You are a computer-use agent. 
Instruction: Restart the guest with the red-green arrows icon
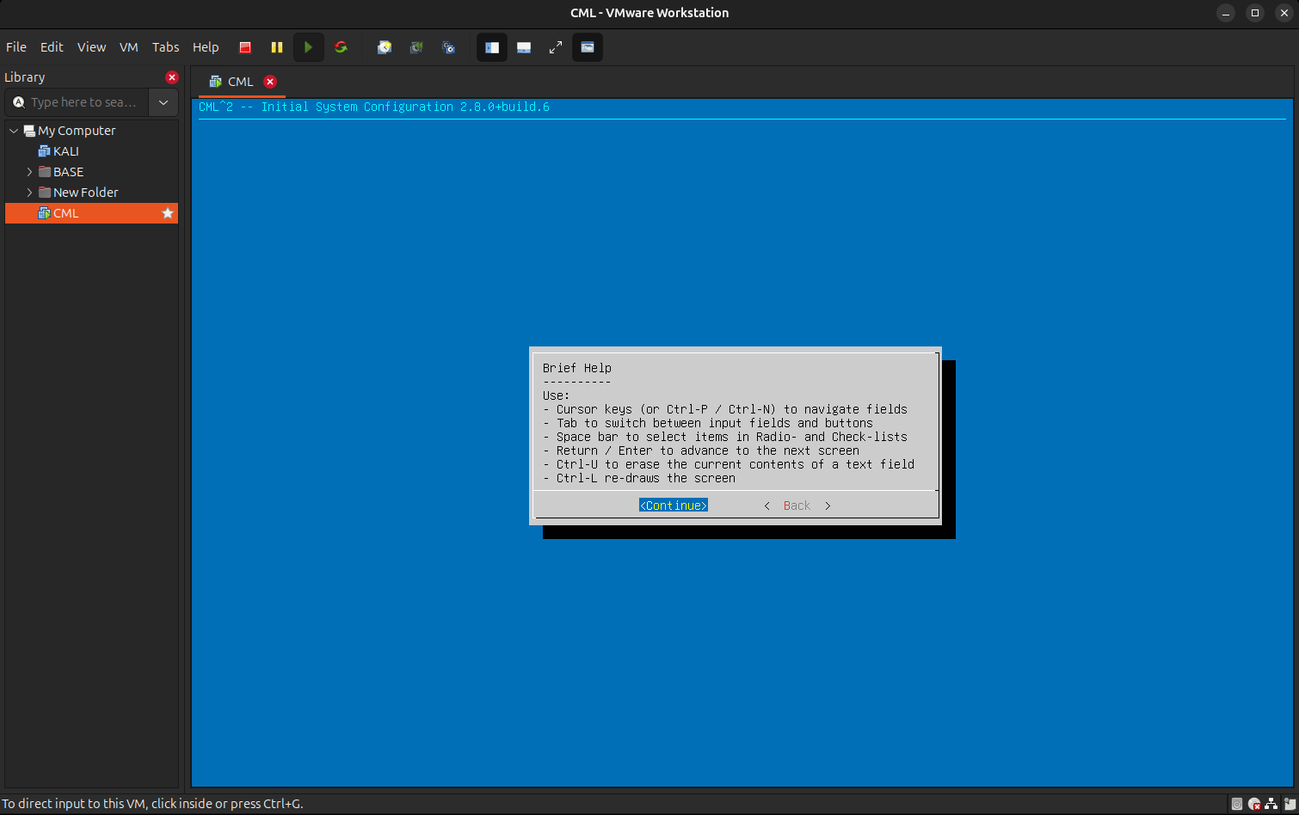pyautogui.click(x=341, y=47)
